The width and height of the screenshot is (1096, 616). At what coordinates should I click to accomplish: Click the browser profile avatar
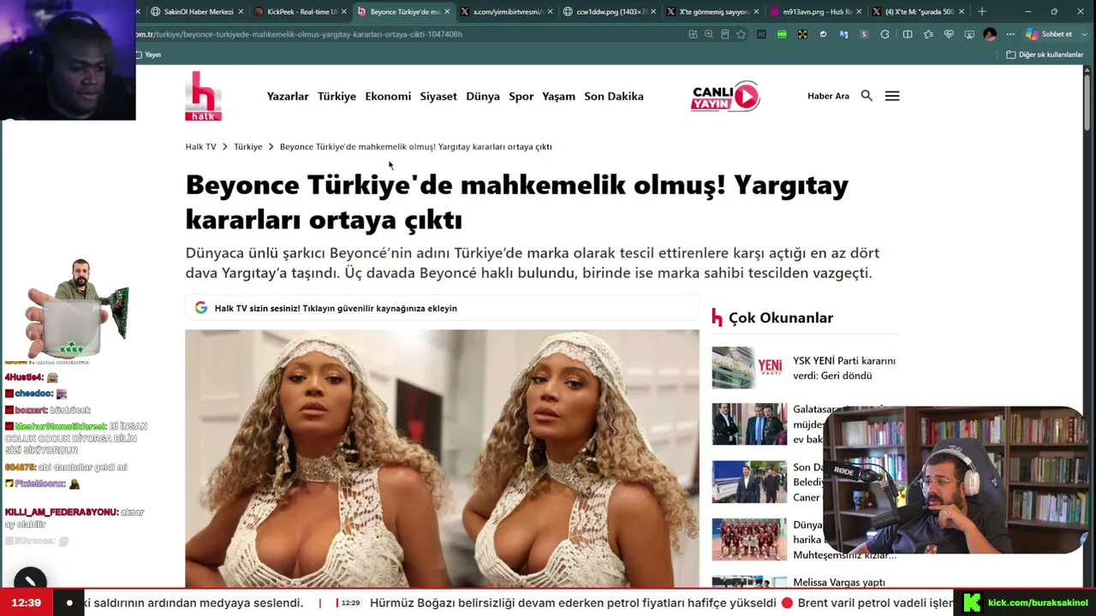tap(990, 34)
